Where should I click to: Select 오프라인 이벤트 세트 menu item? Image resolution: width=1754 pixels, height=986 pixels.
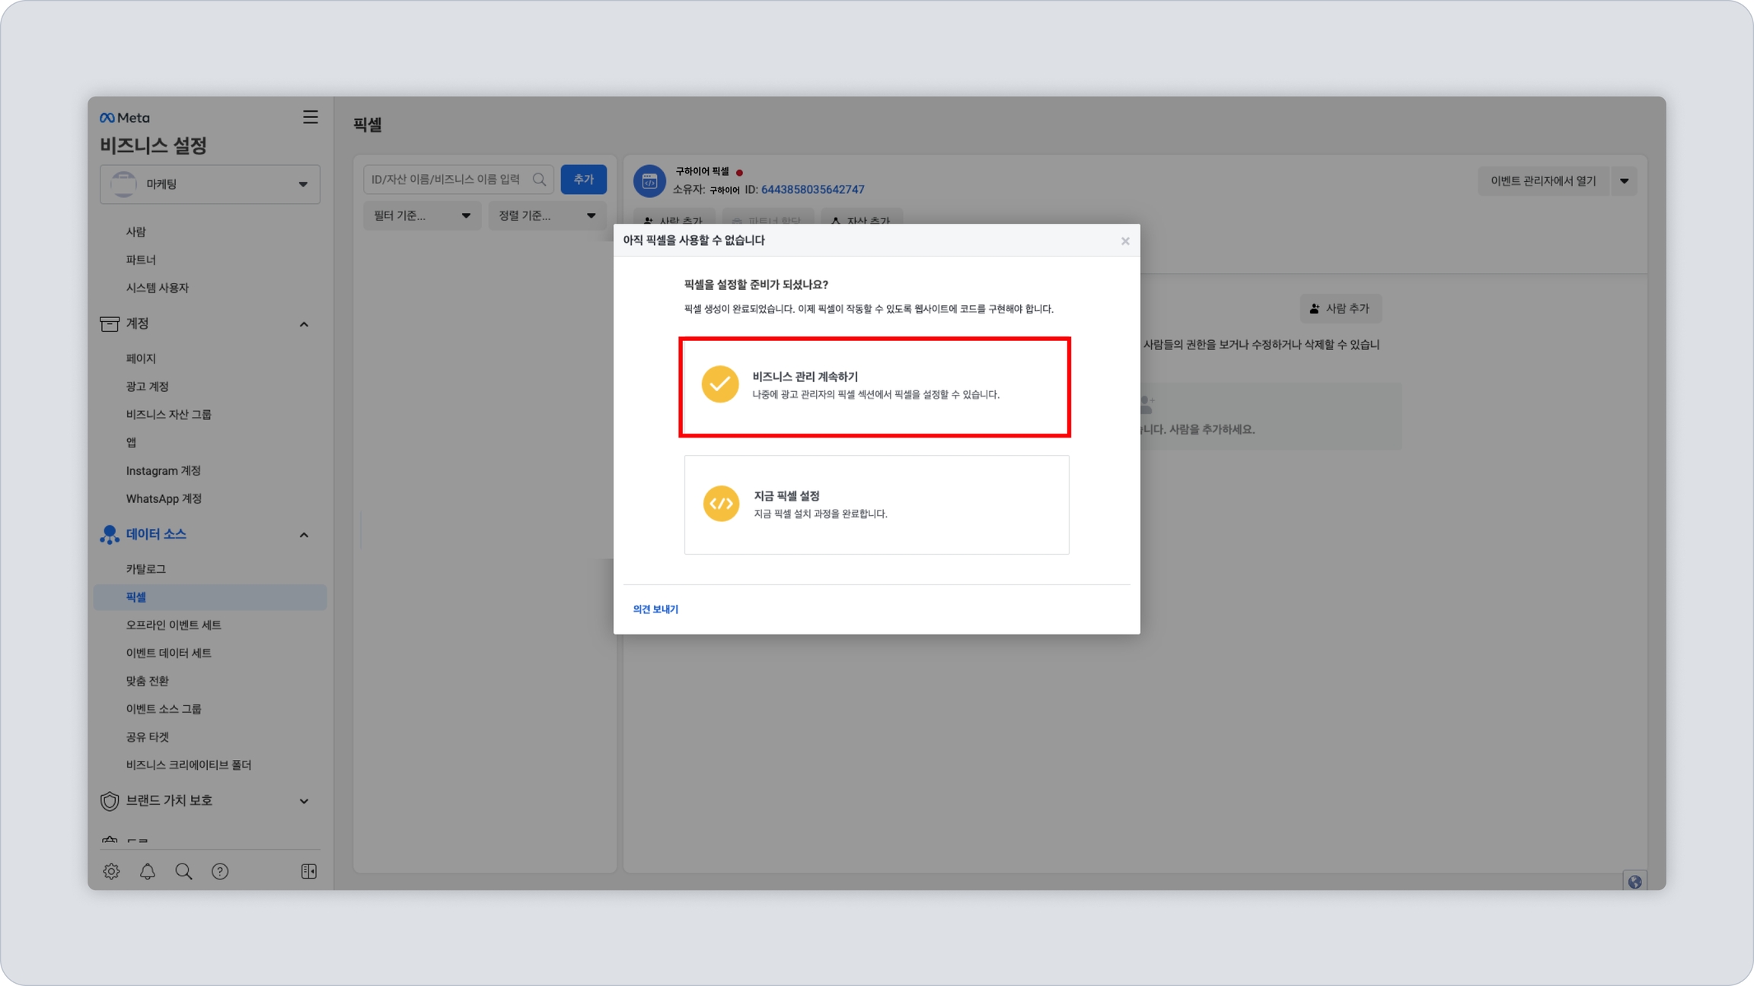pos(174,625)
